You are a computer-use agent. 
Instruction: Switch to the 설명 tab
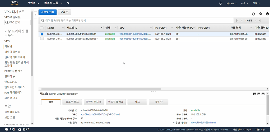click(51, 102)
